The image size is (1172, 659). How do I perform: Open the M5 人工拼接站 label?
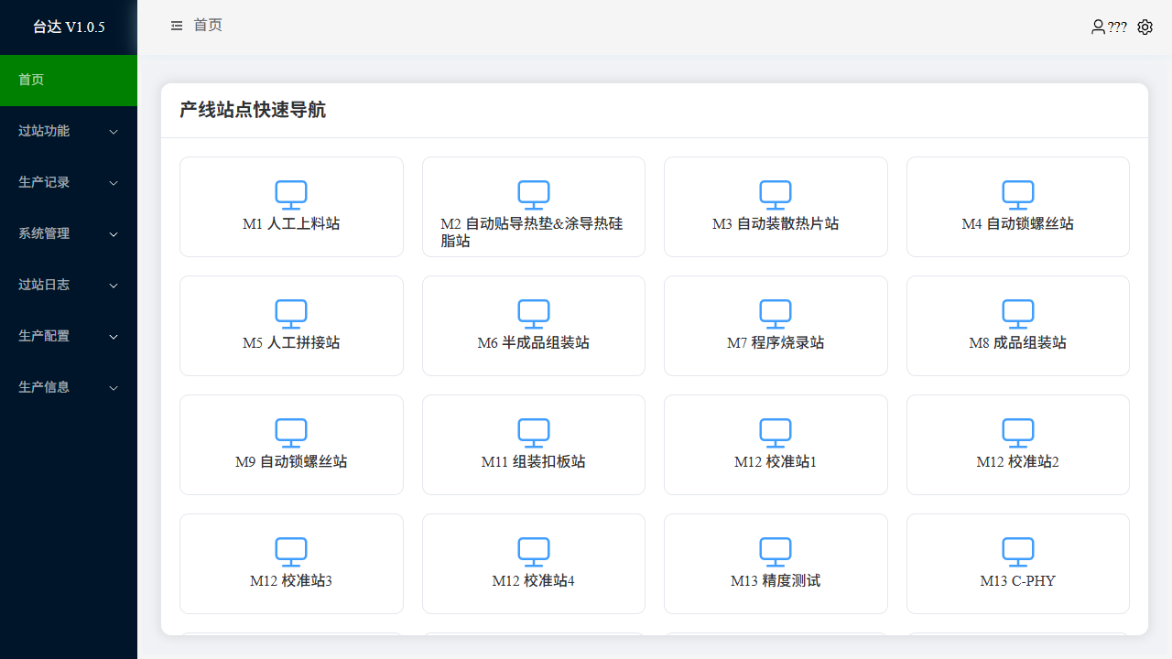pyautogui.click(x=291, y=342)
